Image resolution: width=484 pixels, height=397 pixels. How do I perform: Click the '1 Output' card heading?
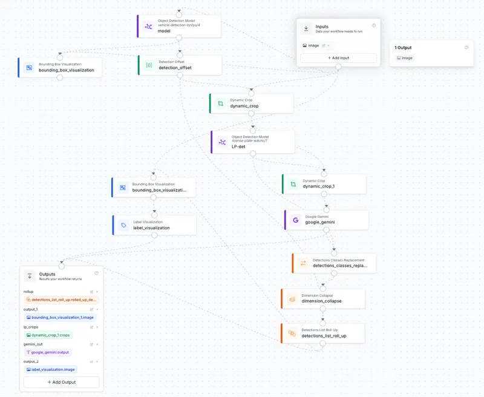[403, 48]
